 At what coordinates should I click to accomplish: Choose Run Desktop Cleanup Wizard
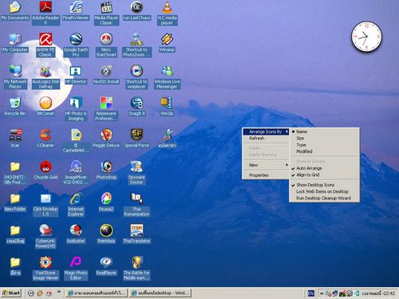pos(324,198)
